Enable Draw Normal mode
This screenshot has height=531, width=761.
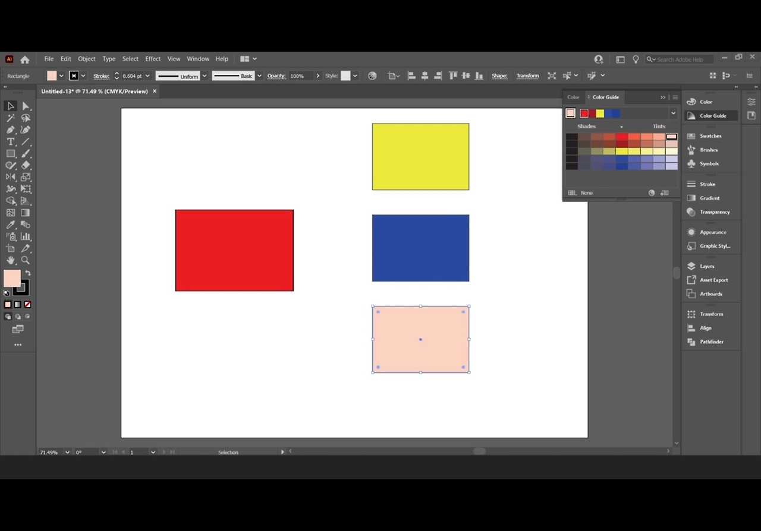[x=8, y=317]
